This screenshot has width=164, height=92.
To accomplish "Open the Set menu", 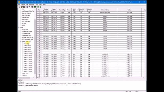I will click(27, 5).
